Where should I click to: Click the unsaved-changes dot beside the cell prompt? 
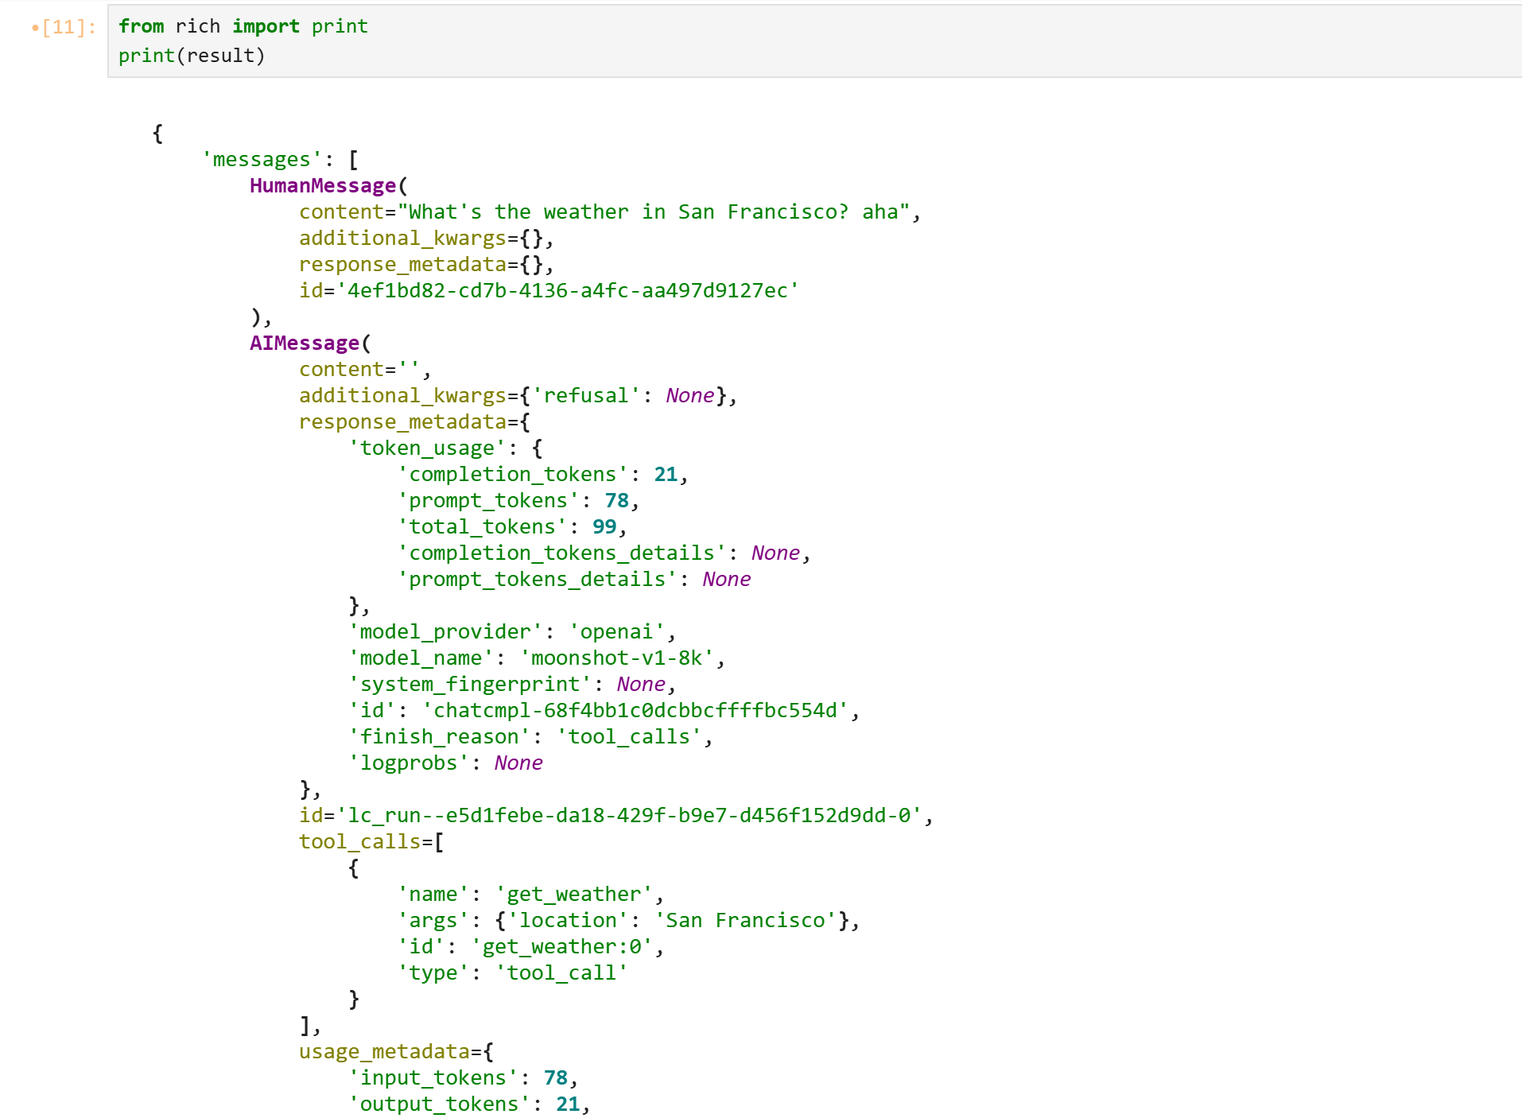coord(34,29)
